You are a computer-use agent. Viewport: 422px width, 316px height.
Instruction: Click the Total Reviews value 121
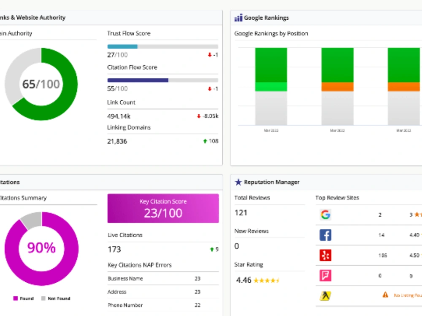click(x=241, y=213)
